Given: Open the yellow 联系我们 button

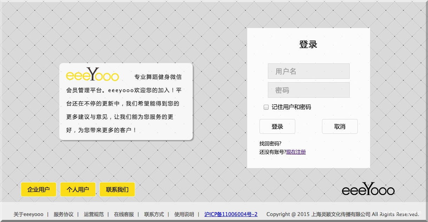Looking at the screenshot, I should [x=117, y=189].
